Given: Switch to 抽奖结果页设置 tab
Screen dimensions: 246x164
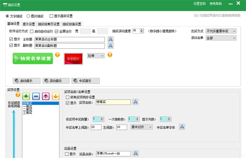Looking at the screenshot, I should point(49,24).
